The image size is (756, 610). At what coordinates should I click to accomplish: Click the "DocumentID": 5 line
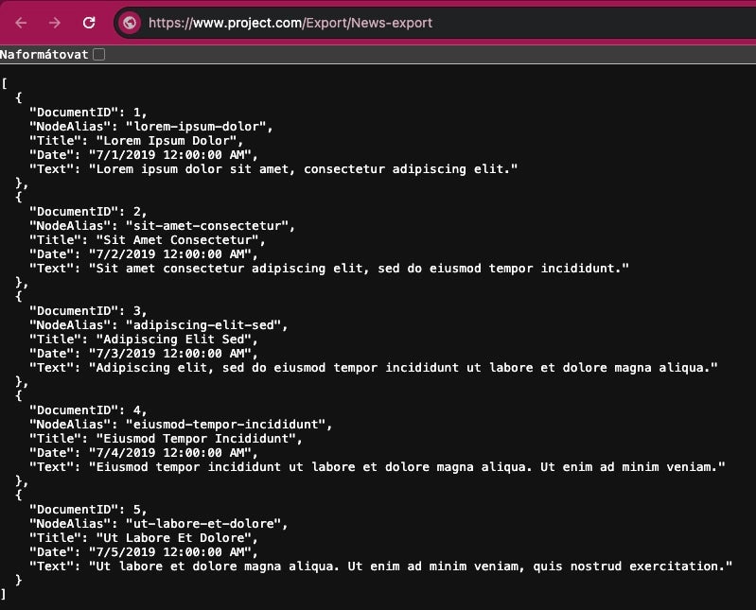(x=88, y=510)
